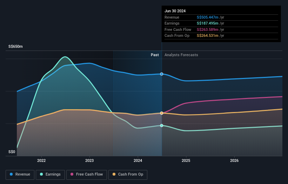
Task: Click the orange Cash From Op data point
Action: click(x=162, y=113)
